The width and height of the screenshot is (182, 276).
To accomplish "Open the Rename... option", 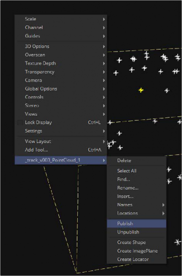I will coord(137,188).
